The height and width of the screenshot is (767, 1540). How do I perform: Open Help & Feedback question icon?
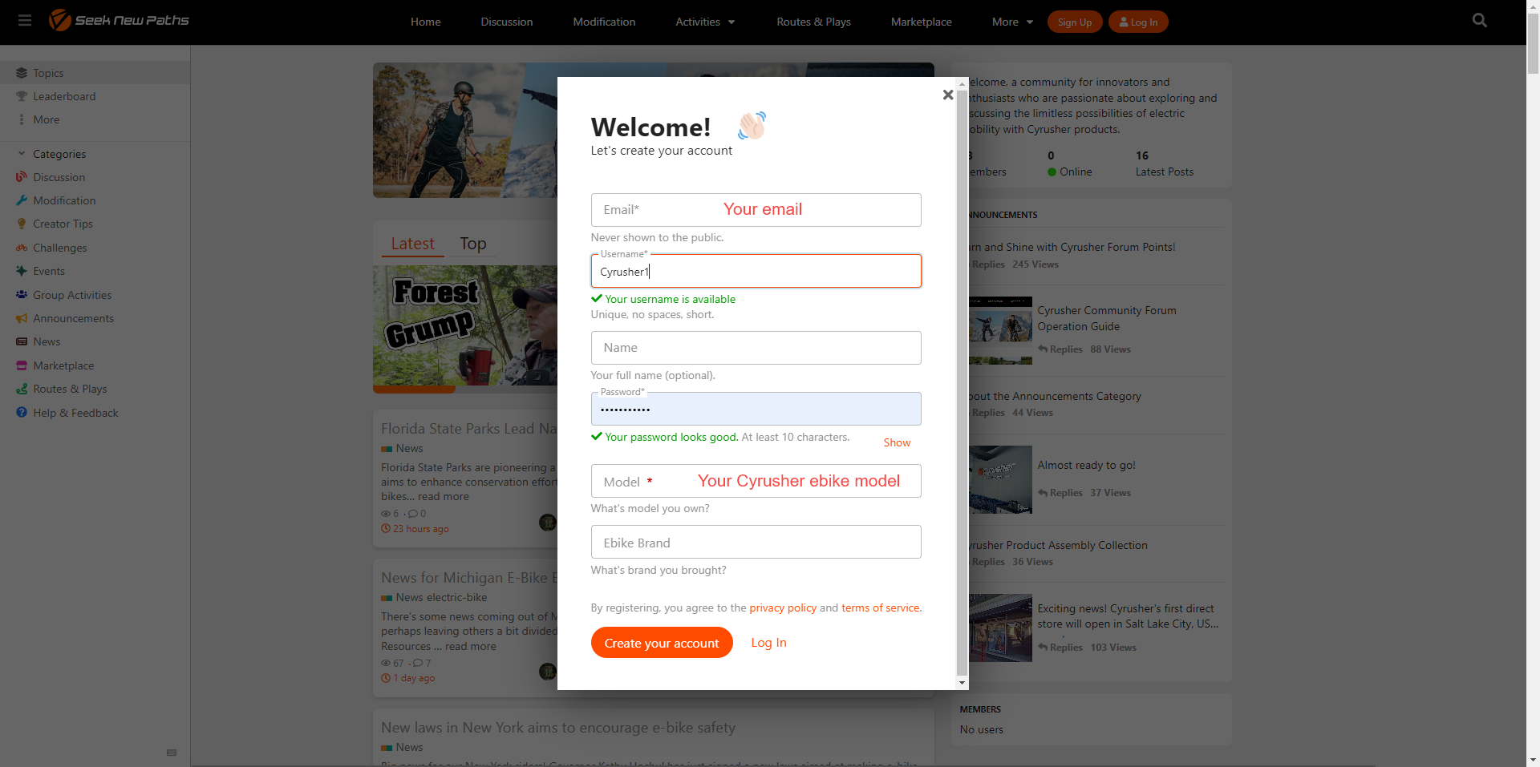coord(22,413)
